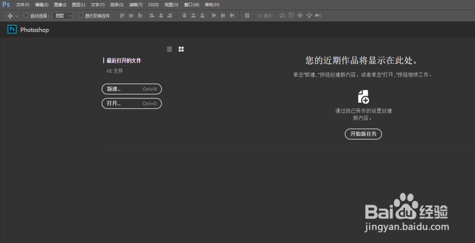Click the 3D 模式 label
This screenshot has height=243, width=475.
266,16
